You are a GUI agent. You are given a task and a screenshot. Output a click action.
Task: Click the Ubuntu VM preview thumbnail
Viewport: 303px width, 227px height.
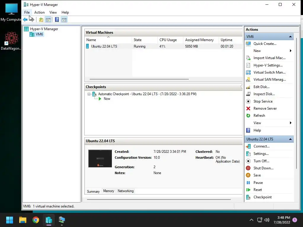[100, 158]
